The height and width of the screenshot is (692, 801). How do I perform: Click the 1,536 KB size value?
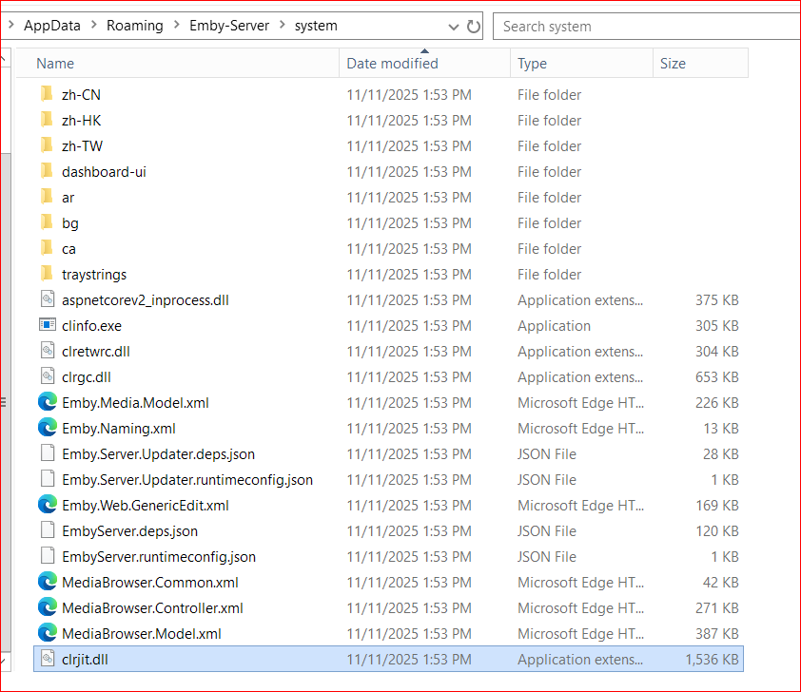(713, 660)
